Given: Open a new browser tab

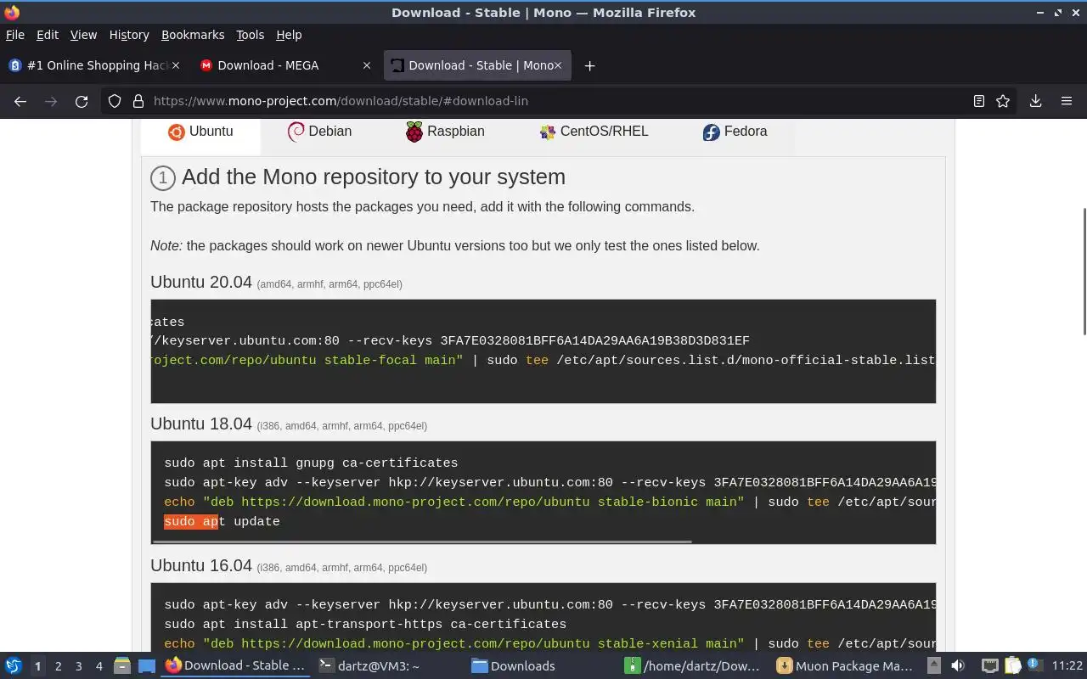Looking at the screenshot, I should 589,65.
